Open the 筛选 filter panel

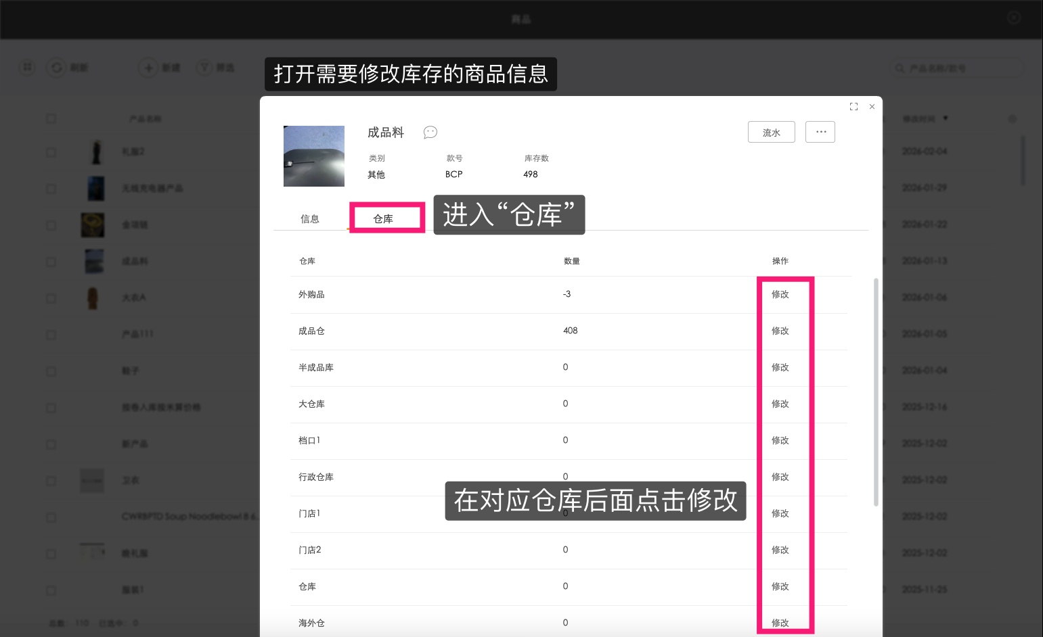pyautogui.click(x=216, y=68)
